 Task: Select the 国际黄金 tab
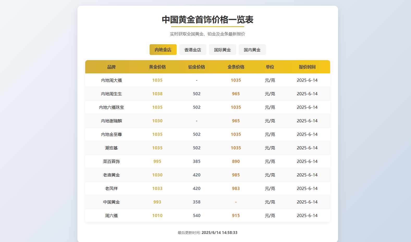point(222,50)
